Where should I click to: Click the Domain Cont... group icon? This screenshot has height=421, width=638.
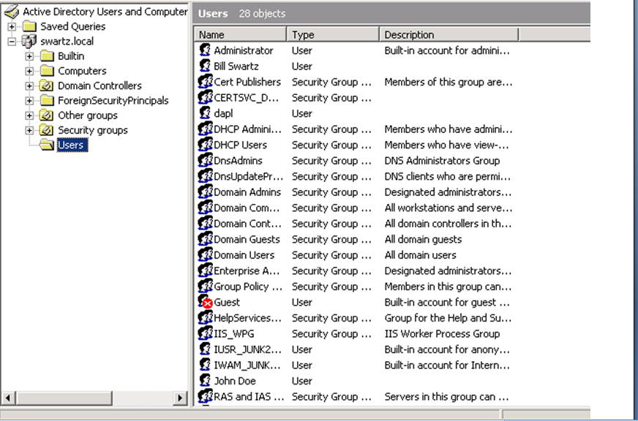coord(205,224)
